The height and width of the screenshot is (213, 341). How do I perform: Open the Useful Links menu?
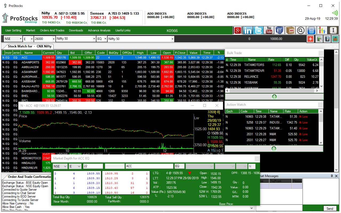[123, 30]
